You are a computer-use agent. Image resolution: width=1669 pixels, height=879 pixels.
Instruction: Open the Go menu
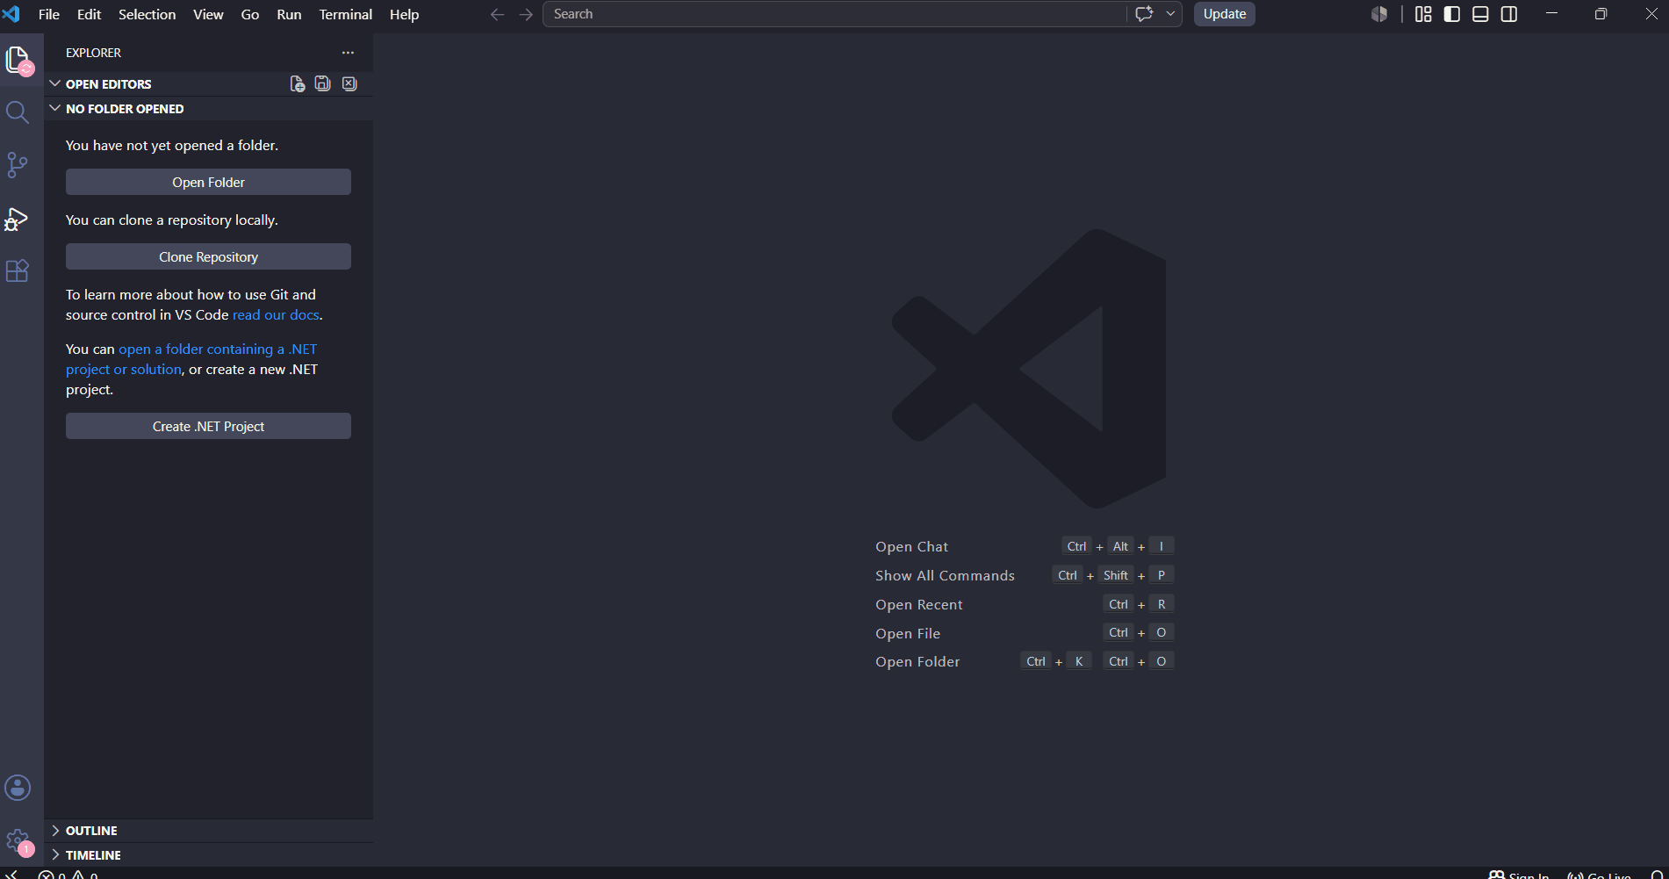point(250,14)
